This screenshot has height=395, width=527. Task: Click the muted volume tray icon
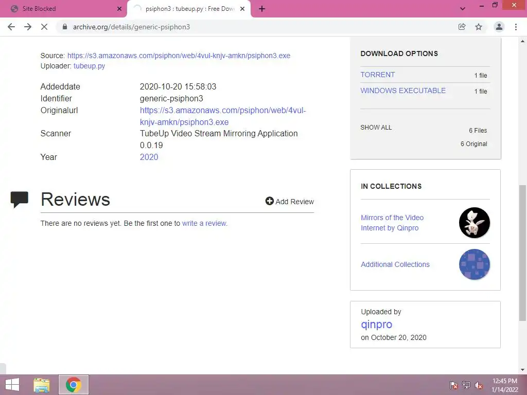[x=479, y=385]
